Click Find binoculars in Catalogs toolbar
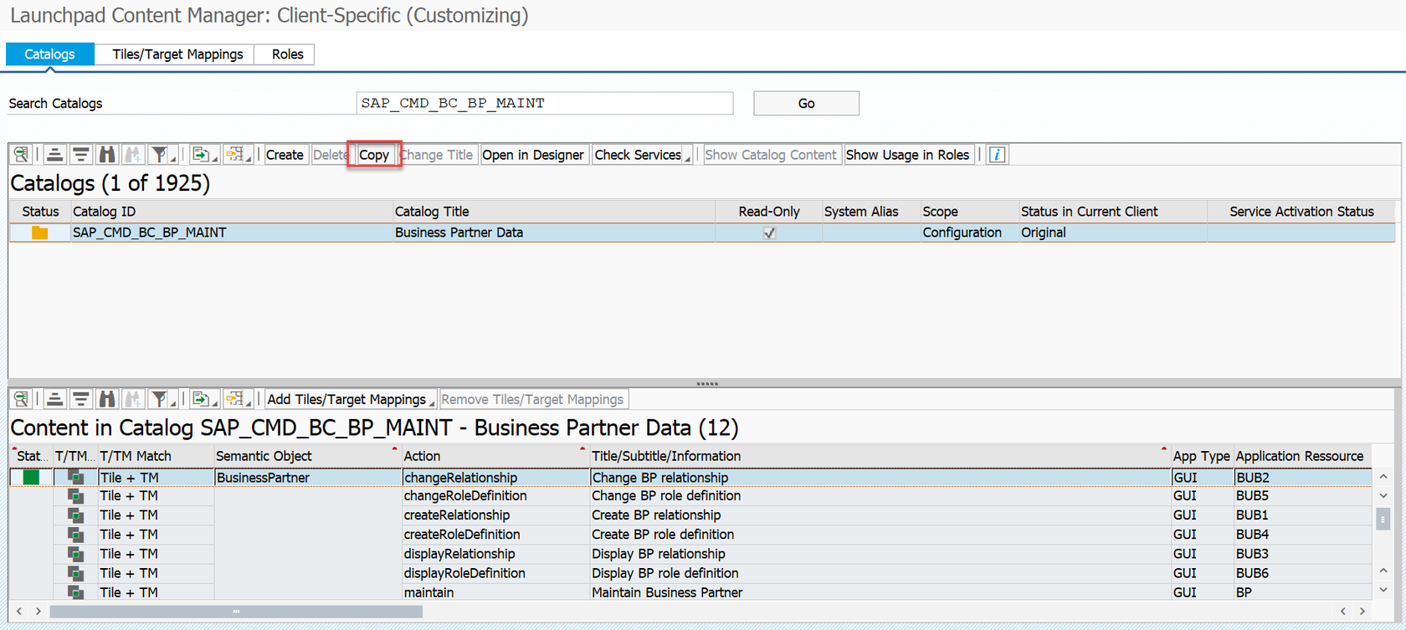Screen dimensions: 1406x630 [107, 155]
